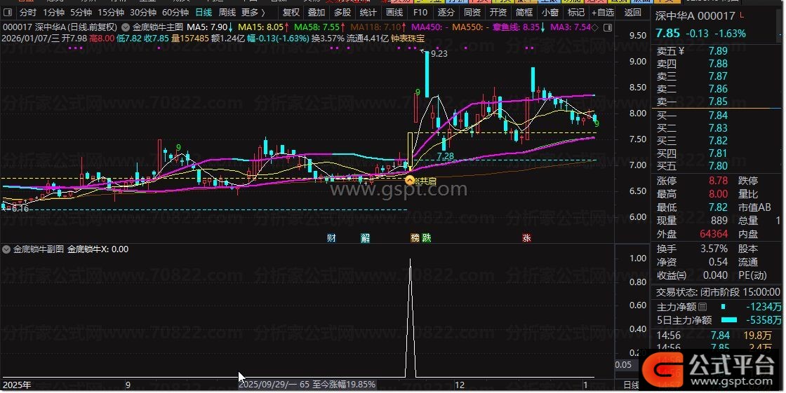Toggle the 小窗 small-window mode
The height and width of the screenshot is (393, 786).
coord(551,13)
